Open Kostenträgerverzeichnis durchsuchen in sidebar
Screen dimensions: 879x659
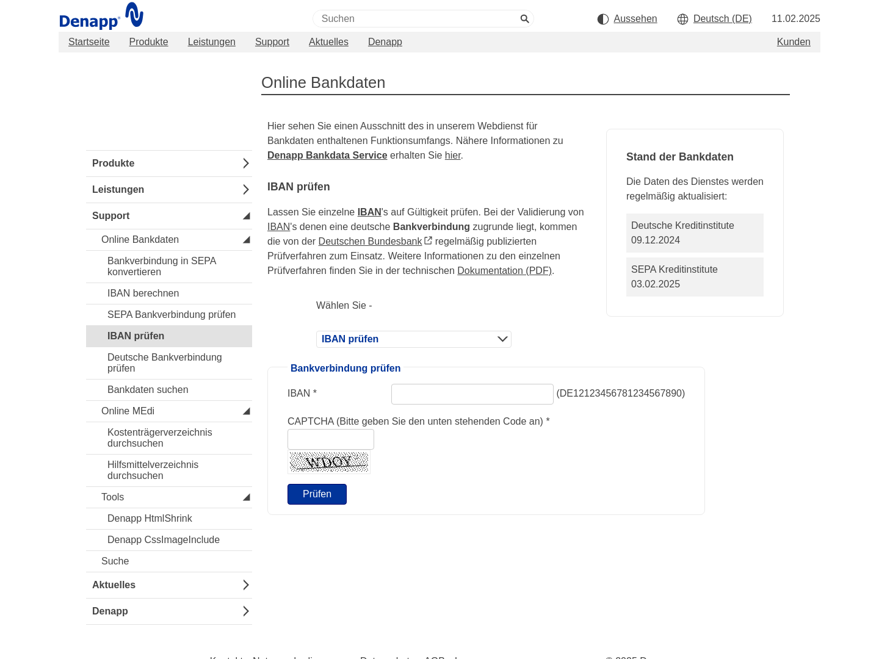169,438
